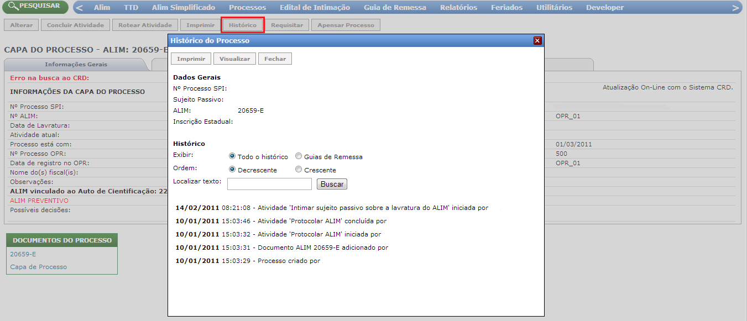Click the 'Processo criado por' history entry

pos(248,261)
